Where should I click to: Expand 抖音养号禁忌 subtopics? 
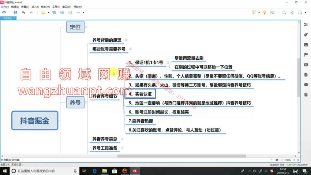pos(122,139)
